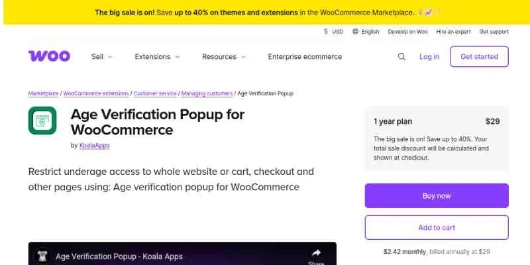The height and width of the screenshot is (265, 530).
Task: Click the video Share arrow icon
Action: [316, 252]
